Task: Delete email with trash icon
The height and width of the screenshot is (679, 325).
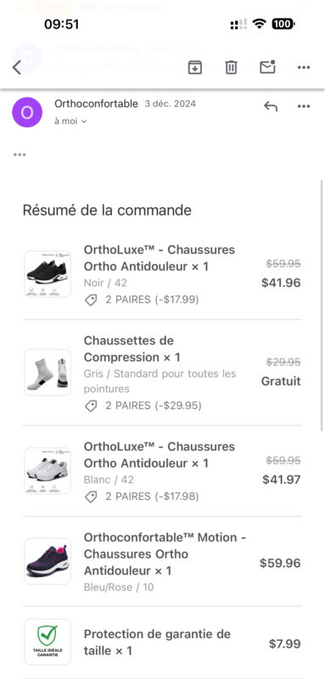Action: click(231, 67)
